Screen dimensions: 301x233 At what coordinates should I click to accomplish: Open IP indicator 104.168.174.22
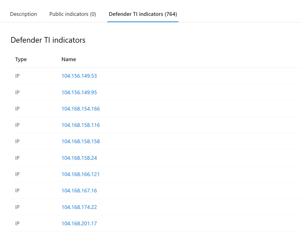click(x=79, y=207)
